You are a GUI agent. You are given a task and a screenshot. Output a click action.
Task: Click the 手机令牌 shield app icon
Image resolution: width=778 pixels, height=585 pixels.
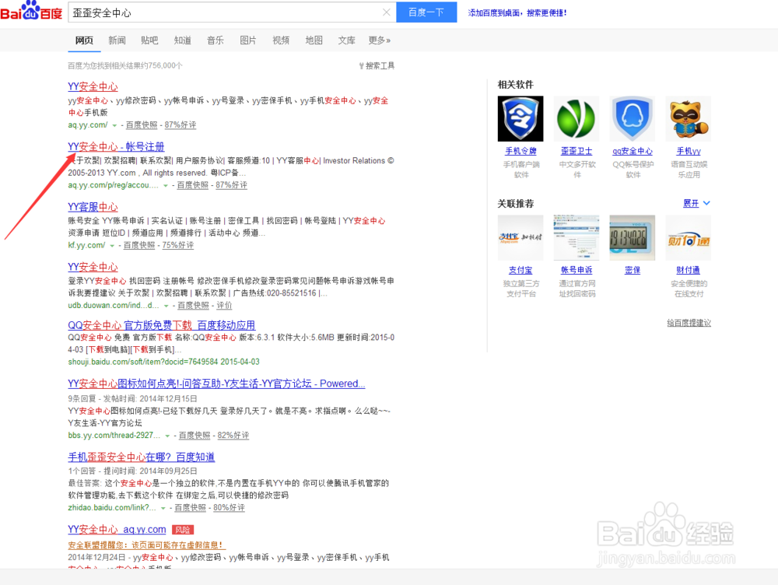pos(520,118)
